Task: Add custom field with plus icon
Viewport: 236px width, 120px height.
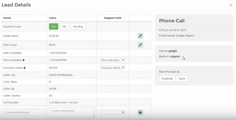Action: click(x=140, y=113)
